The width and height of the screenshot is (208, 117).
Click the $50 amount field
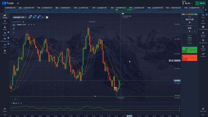(x=189, y=28)
